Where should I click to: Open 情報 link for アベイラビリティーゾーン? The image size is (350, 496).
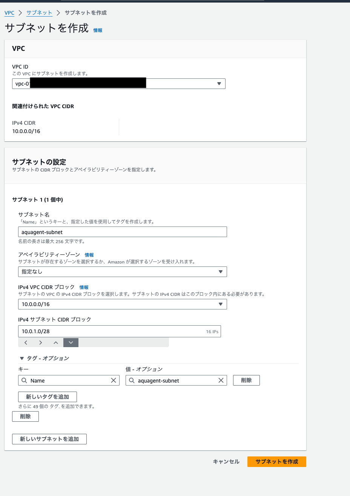[x=89, y=255]
